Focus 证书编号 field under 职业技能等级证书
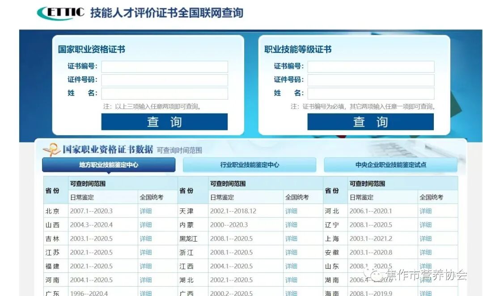 (371, 67)
